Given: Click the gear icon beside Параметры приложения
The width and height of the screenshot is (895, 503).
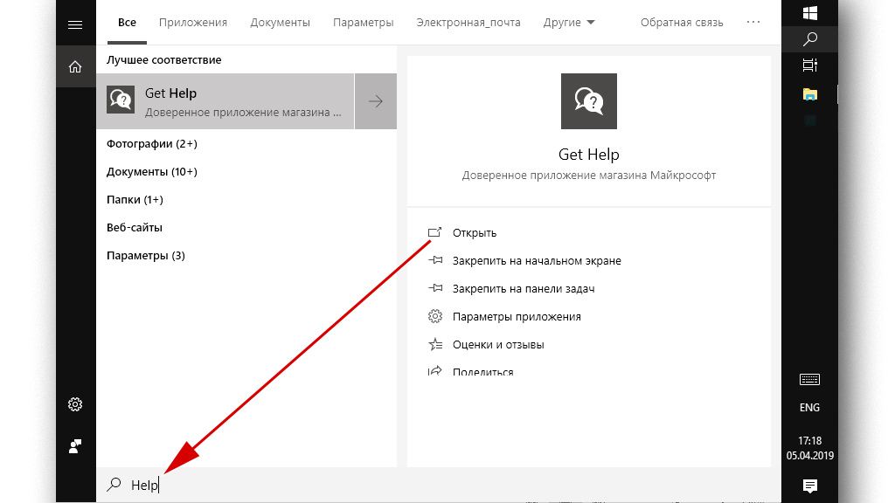Looking at the screenshot, I should [x=435, y=316].
